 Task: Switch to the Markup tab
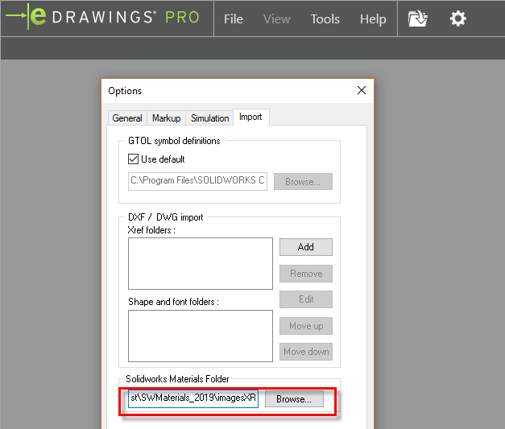point(166,118)
